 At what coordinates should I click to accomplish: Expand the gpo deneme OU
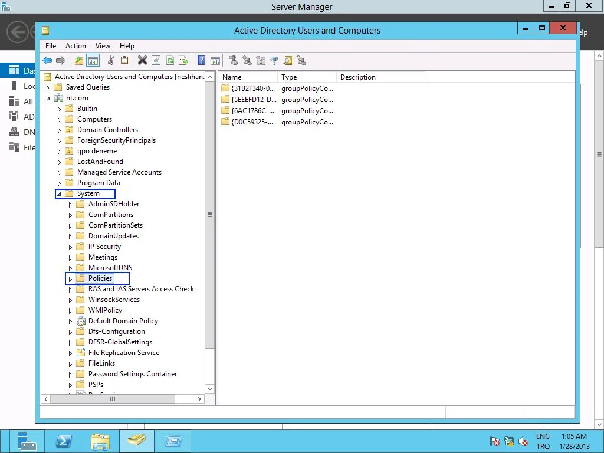point(59,152)
